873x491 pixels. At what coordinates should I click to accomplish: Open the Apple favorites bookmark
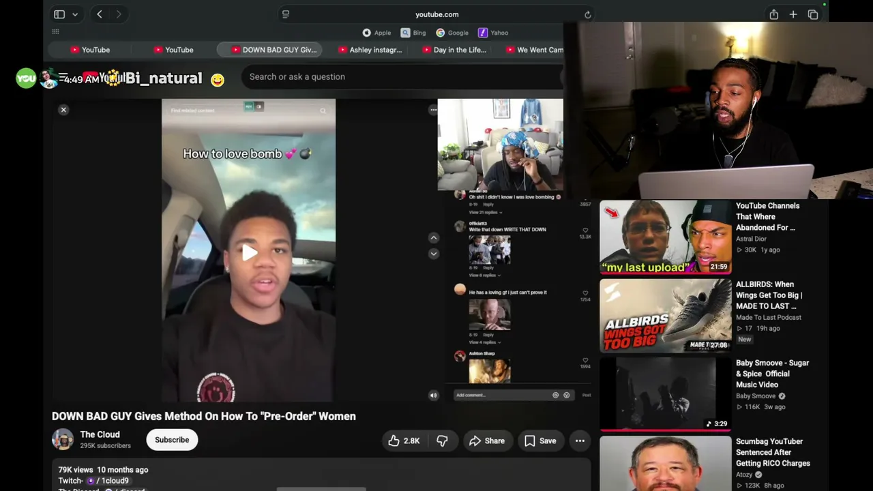(376, 33)
